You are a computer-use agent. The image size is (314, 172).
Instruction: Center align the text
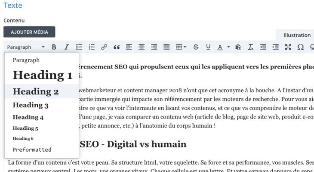[x=142, y=47]
